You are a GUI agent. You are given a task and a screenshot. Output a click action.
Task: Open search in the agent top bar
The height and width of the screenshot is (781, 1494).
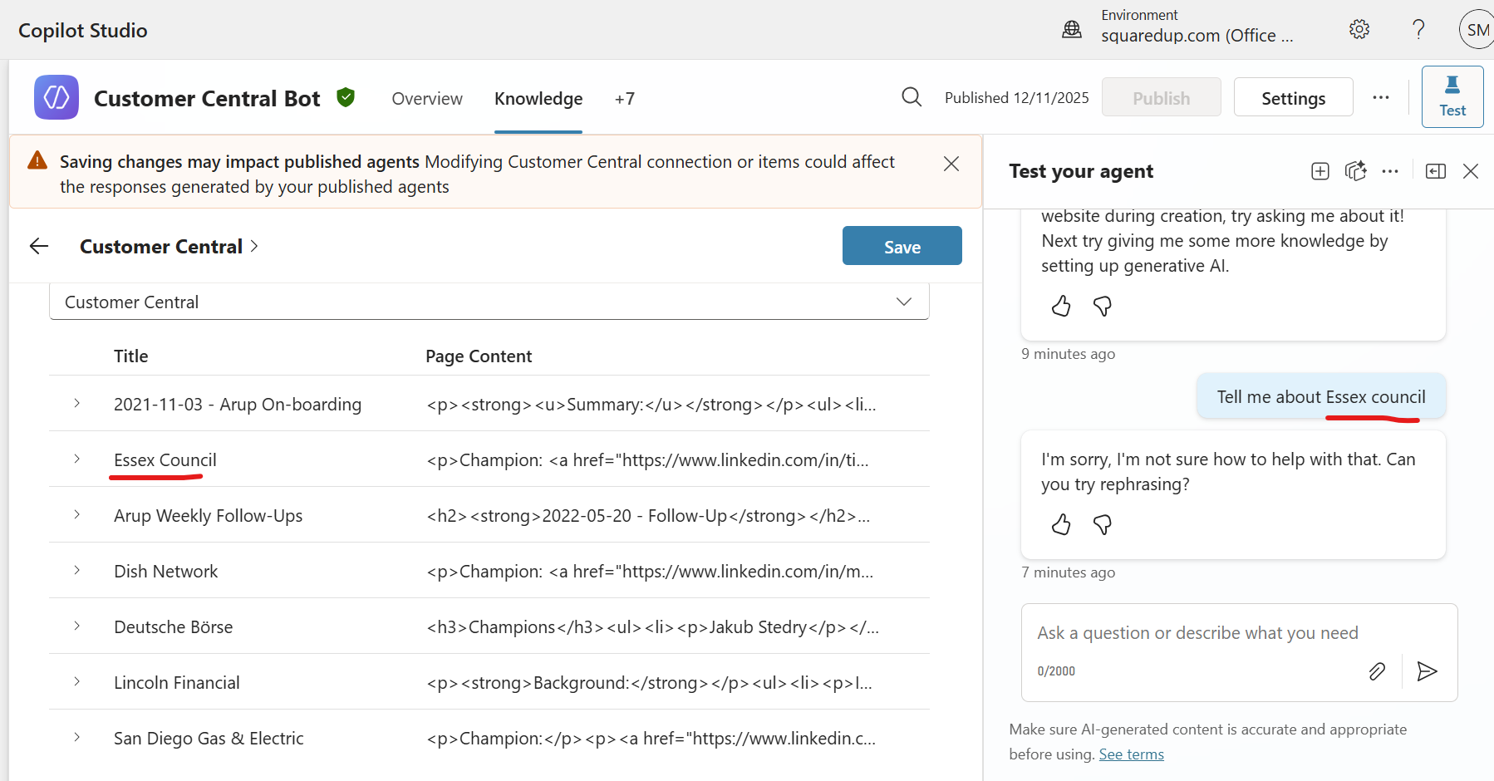912,96
